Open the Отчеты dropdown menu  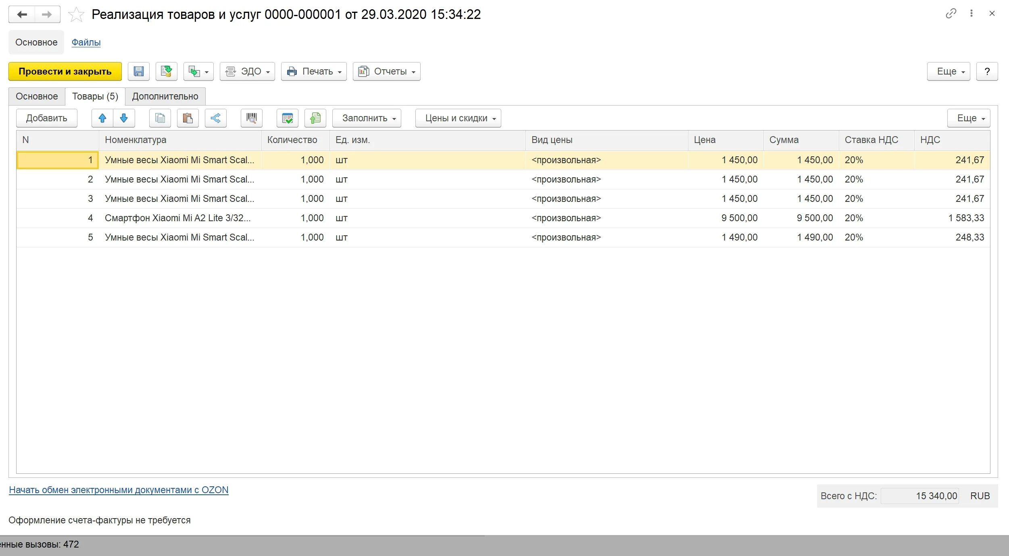click(x=386, y=71)
